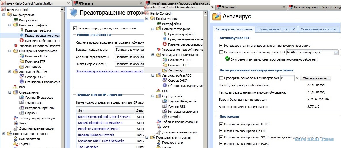This screenshot has width=341, height=148.
Task: Select Параметры безопасности text in Antivirus window tree
Action: click(186, 44)
